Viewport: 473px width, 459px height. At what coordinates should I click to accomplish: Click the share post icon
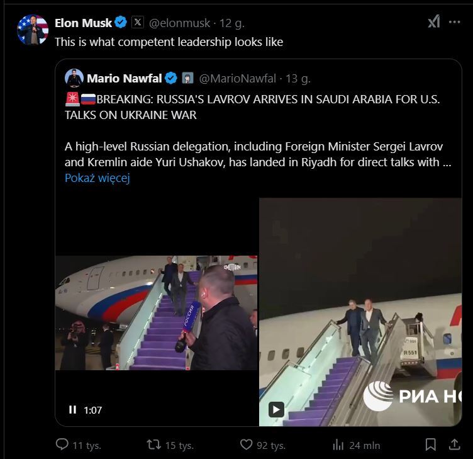point(454,445)
